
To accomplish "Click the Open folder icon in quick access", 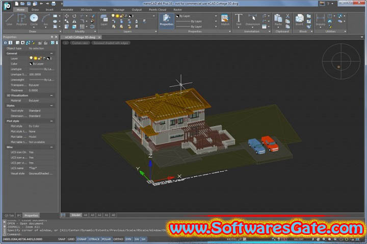I will pos(22,4).
